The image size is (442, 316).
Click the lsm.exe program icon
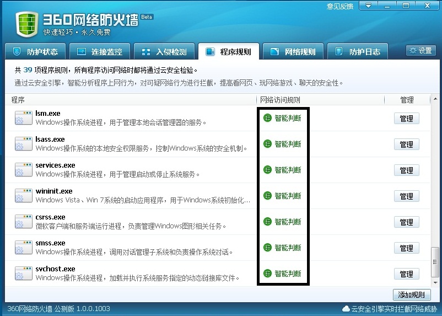click(24, 117)
